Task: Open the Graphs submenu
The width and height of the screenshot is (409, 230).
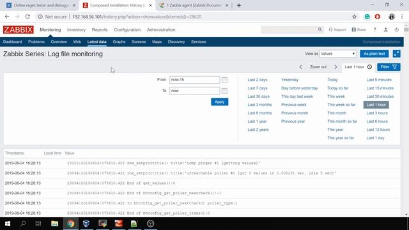Action: [x=119, y=42]
